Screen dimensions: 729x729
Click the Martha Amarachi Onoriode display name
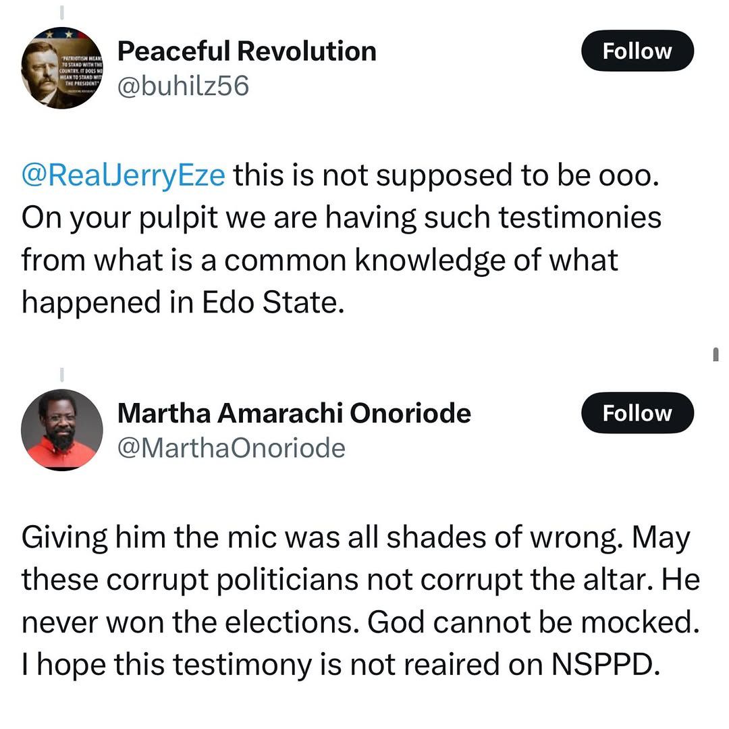pos(294,413)
